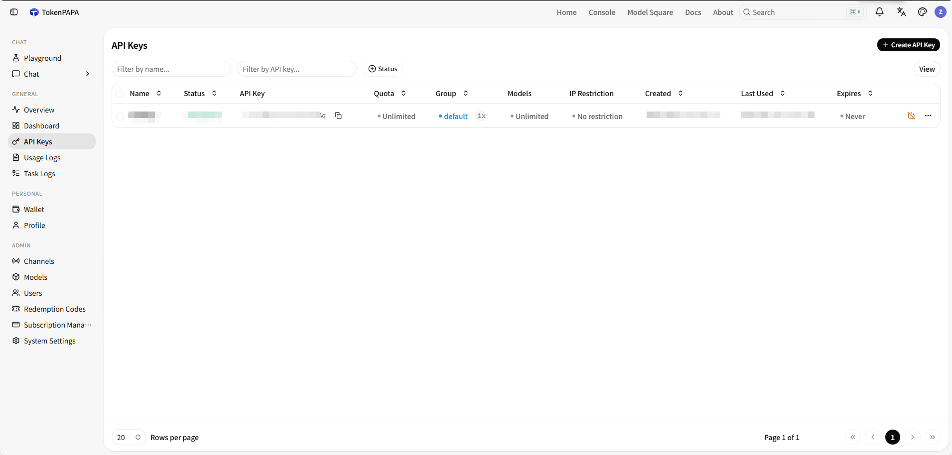Screen dimensions: 952x455
Task: Select API Keys in the sidebar
Action: point(52,142)
